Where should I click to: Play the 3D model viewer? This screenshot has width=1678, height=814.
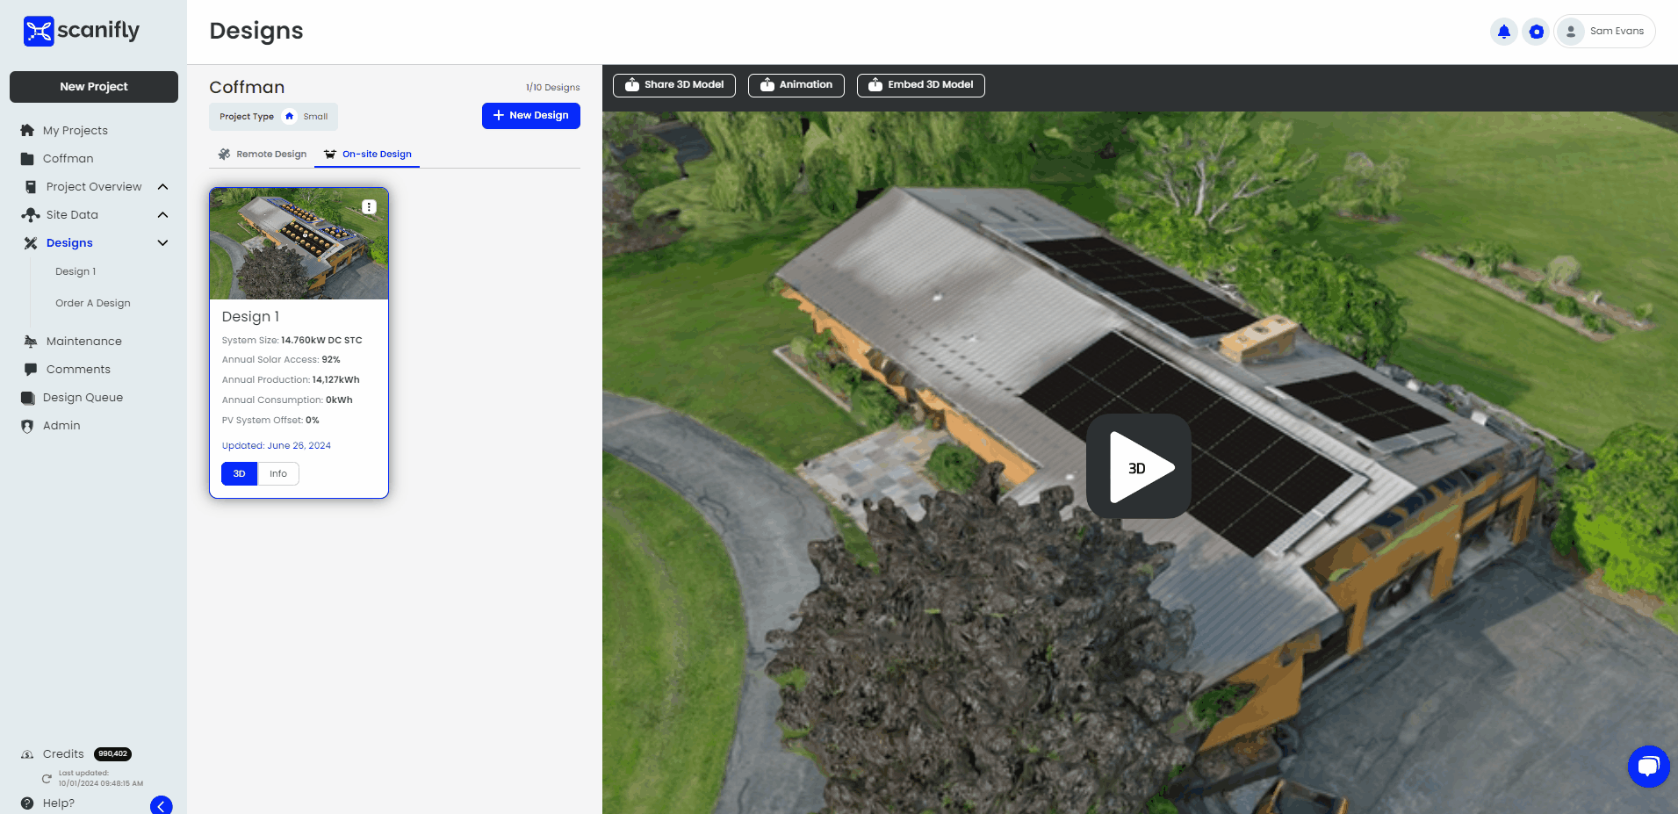(x=1138, y=466)
